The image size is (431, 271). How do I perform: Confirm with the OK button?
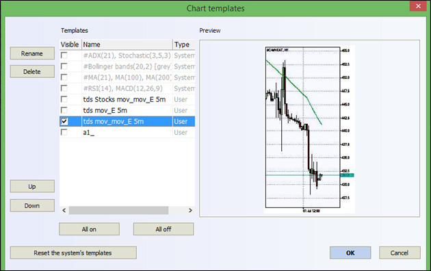tap(350, 253)
